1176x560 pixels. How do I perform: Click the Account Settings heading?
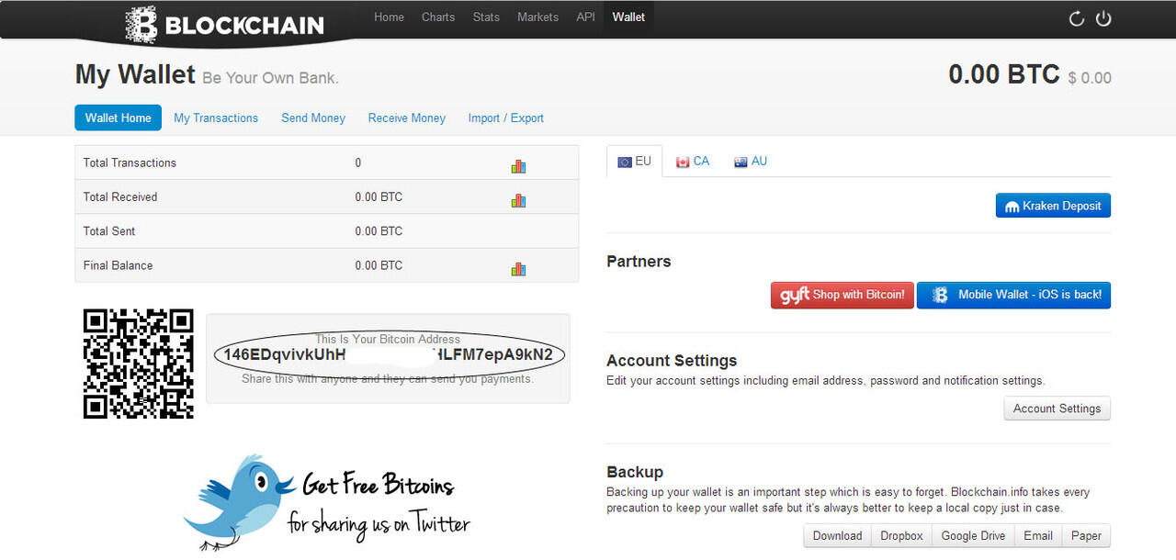pos(672,361)
